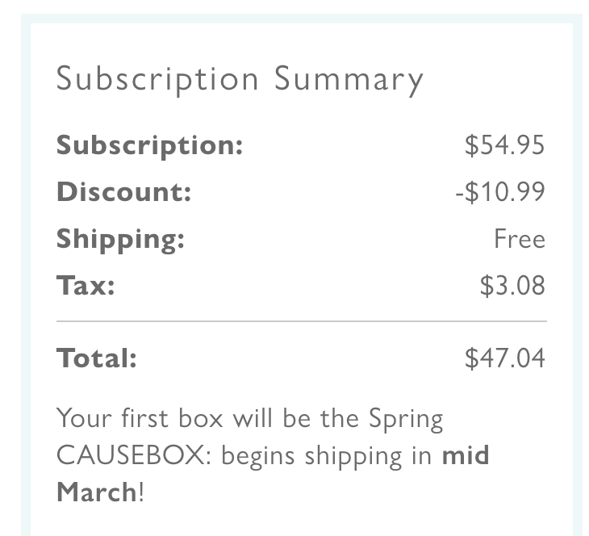This screenshot has height=536, width=589.
Task: Click 'begins shipping in' text
Action: pyautogui.click(x=326, y=457)
